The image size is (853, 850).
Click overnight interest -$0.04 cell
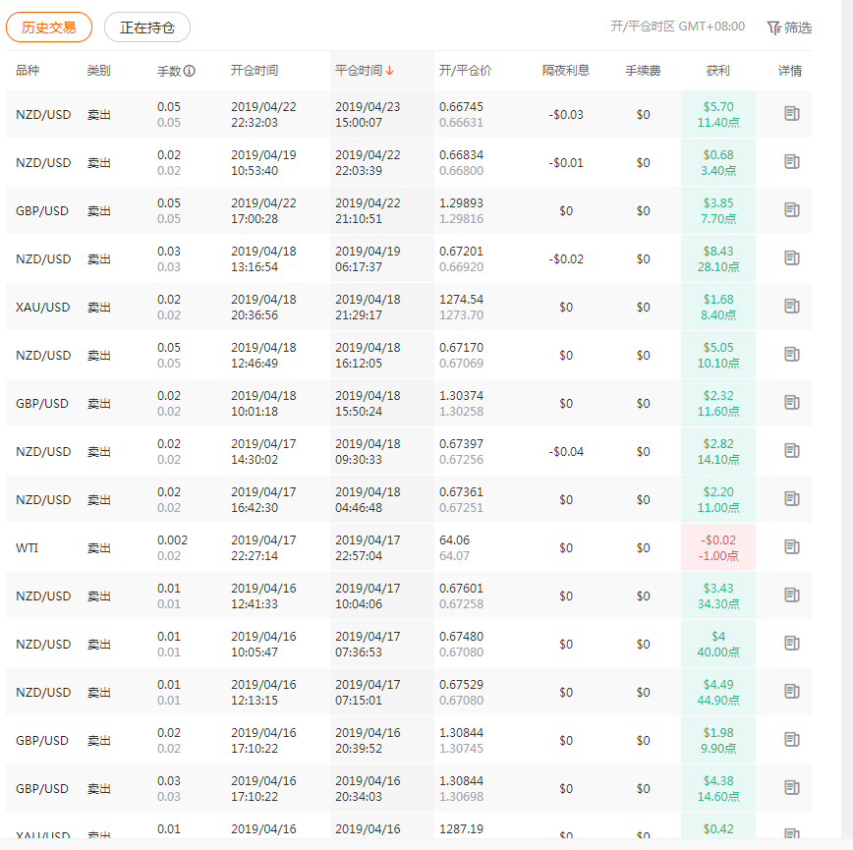click(x=566, y=451)
